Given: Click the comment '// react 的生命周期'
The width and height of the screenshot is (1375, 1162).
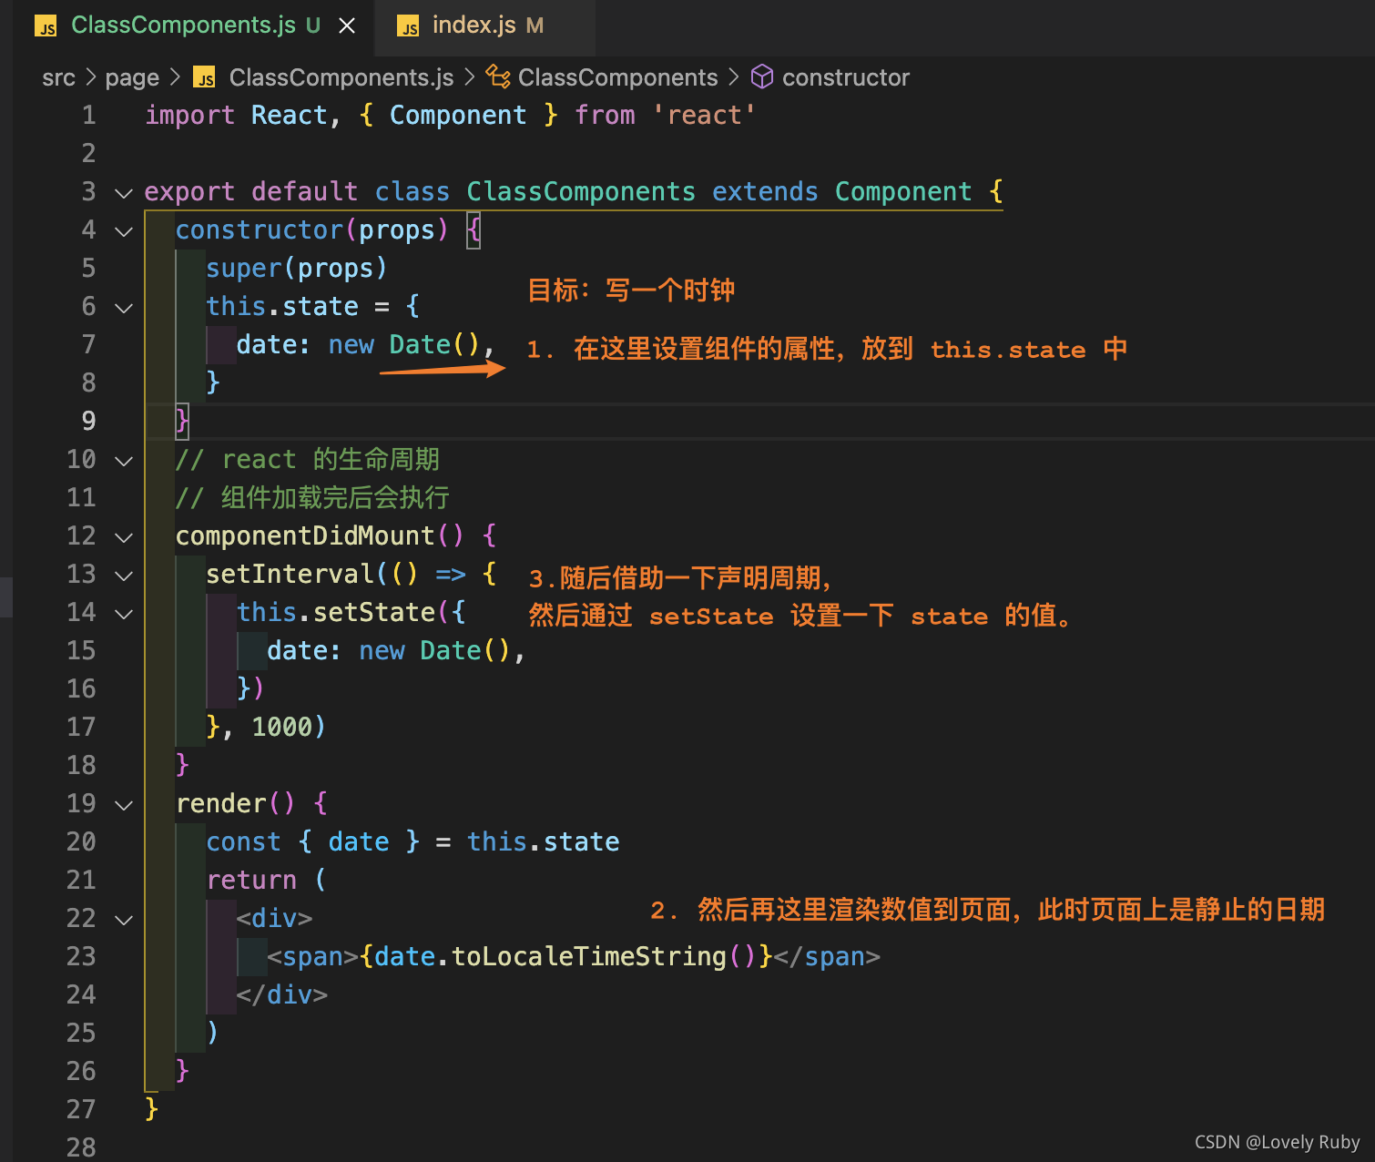Looking at the screenshot, I should pos(308,460).
